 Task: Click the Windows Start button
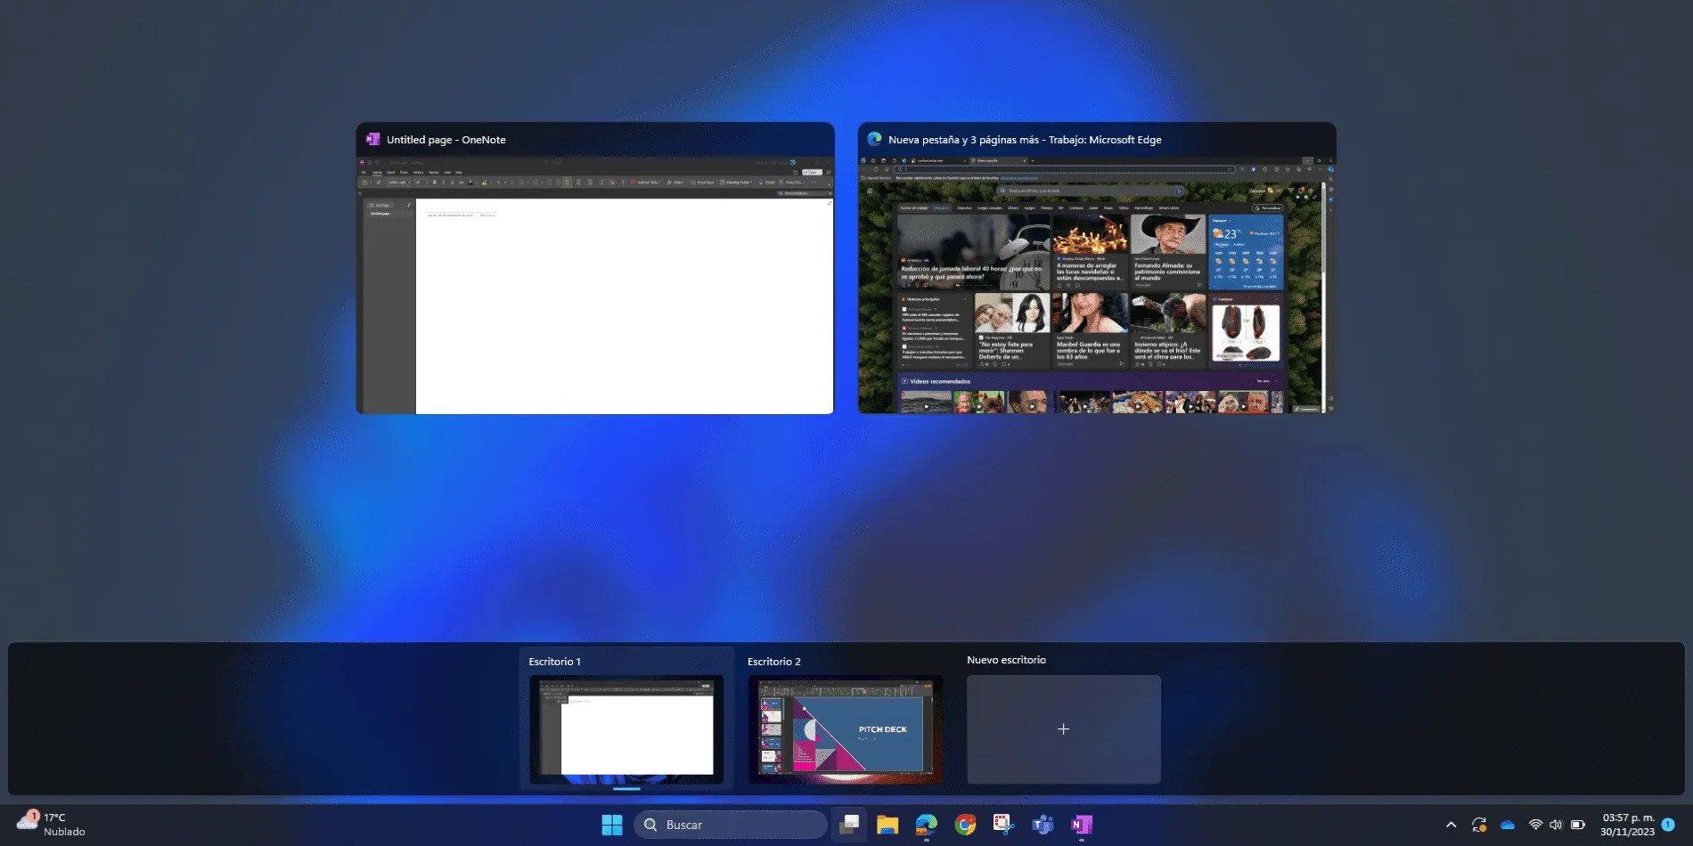tap(611, 825)
